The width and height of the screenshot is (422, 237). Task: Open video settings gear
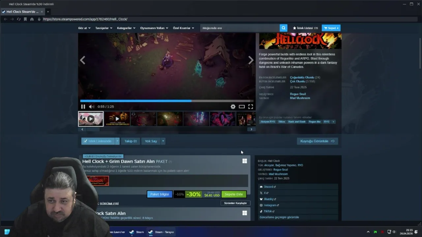click(x=233, y=107)
